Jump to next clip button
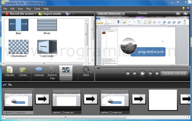The width and height of the screenshot is (192, 121). (157, 74)
